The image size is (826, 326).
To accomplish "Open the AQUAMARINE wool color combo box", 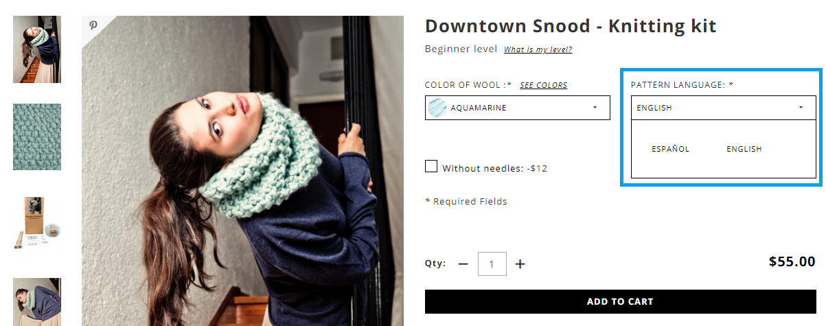I will [x=518, y=108].
